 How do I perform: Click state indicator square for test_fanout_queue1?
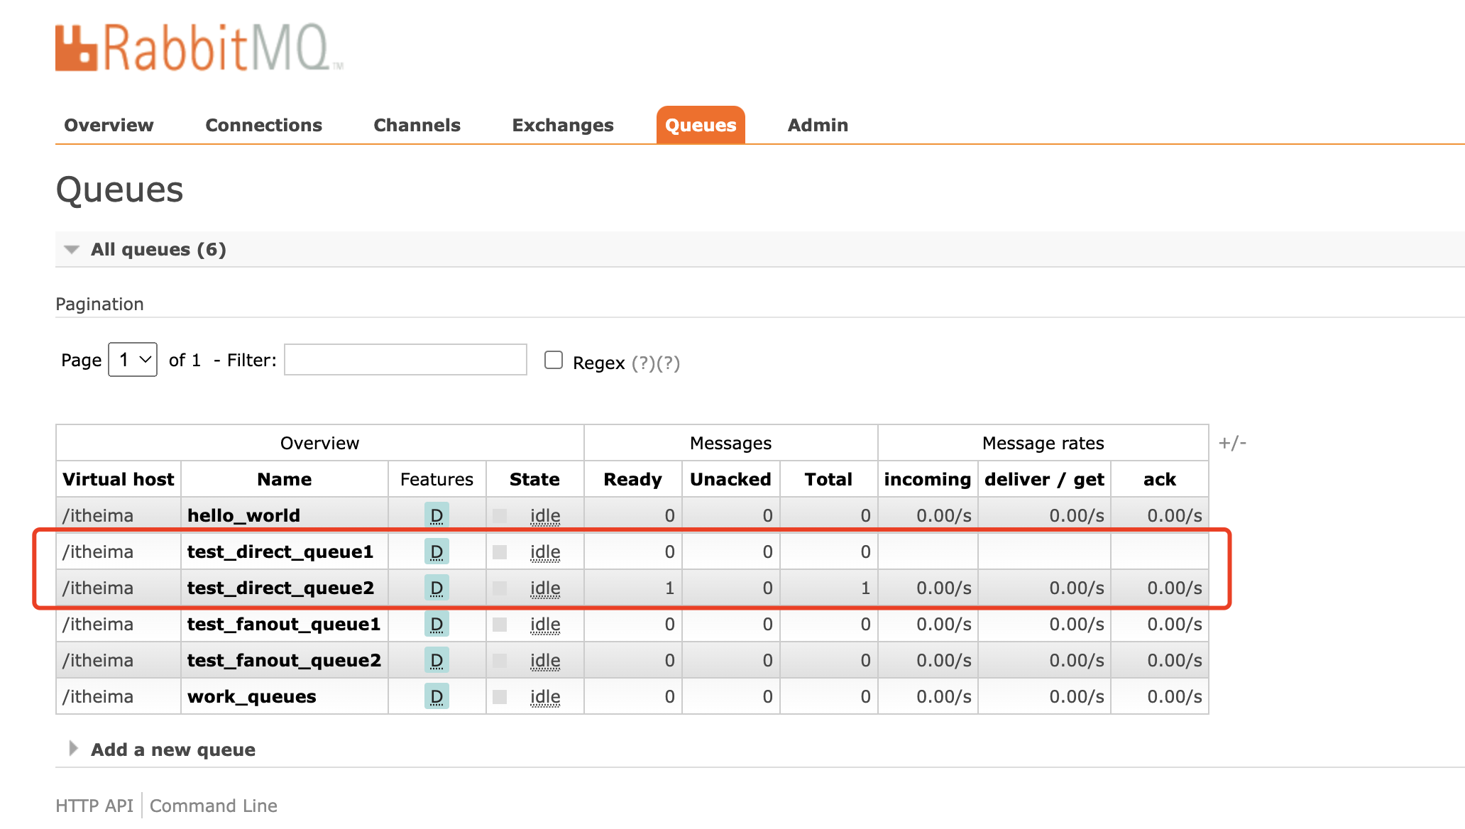tap(500, 624)
